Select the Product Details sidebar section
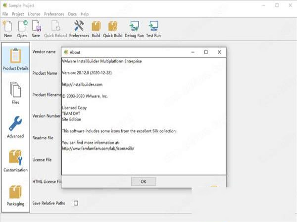This screenshot has height=222, width=297. click(15, 59)
